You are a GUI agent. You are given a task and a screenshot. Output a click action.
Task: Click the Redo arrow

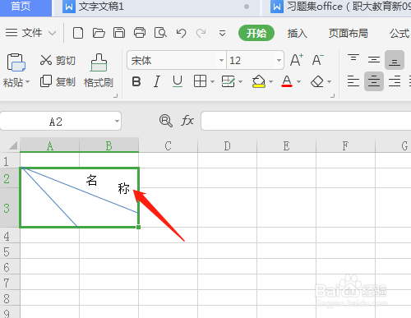pyautogui.click(x=201, y=33)
